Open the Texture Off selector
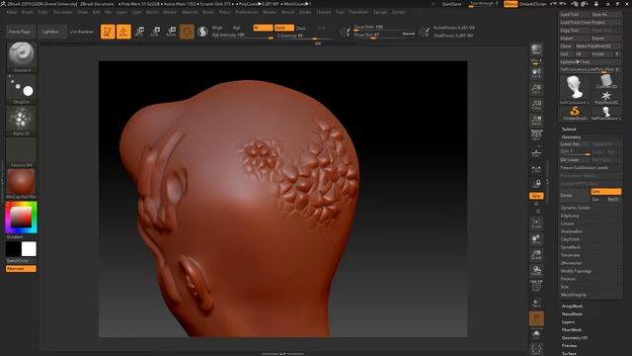The width and height of the screenshot is (632, 356). click(x=22, y=150)
